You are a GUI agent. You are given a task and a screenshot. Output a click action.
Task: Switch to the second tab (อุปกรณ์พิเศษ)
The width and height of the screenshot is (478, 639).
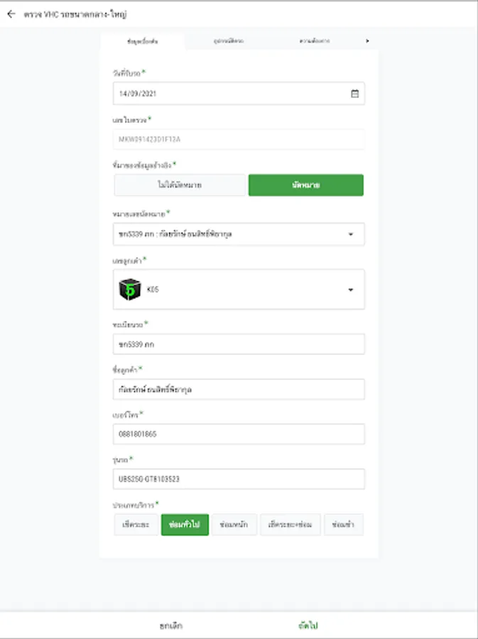pyautogui.click(x=229, y=42)
